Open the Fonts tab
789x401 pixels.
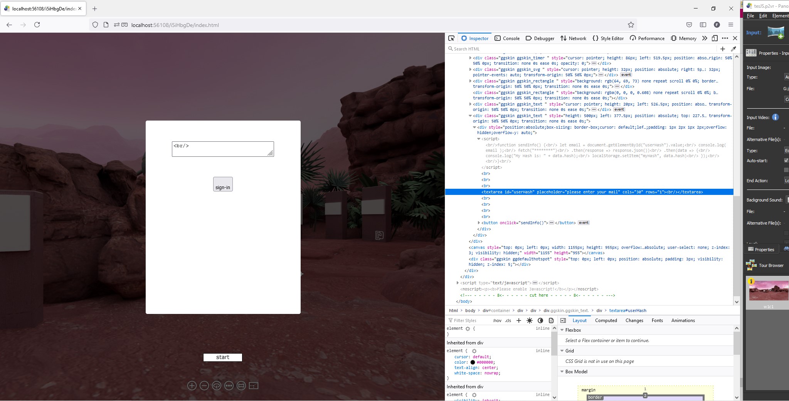pyautogui.click(x=657, y=320)
